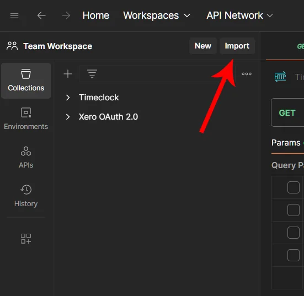
Task: Create new collection with plus icon
Action: 68,74
